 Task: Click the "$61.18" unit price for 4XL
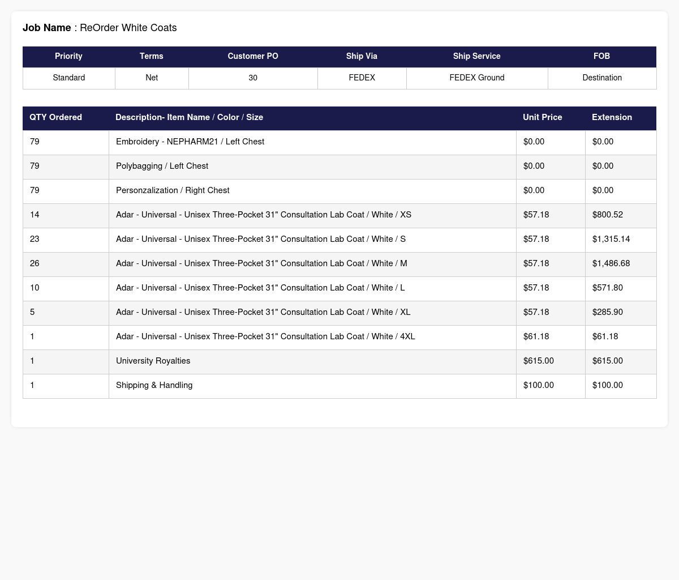pos(536,336)
